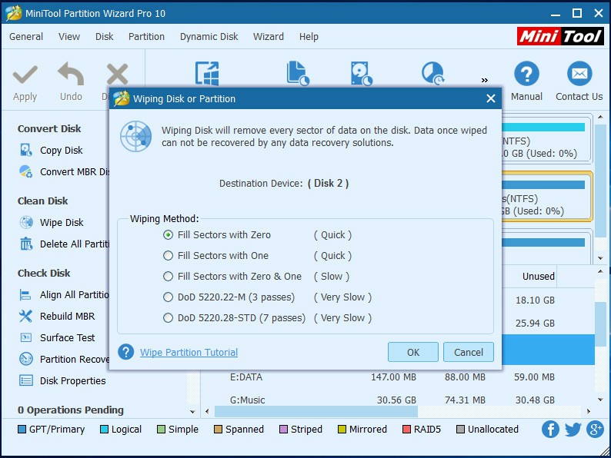The width and height of the screenshot is (611, 458).
Task: Open the Wizard menu
Action: coord(269,37)
